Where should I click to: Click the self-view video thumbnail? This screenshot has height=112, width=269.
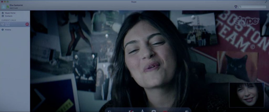[x=246, y=95]
